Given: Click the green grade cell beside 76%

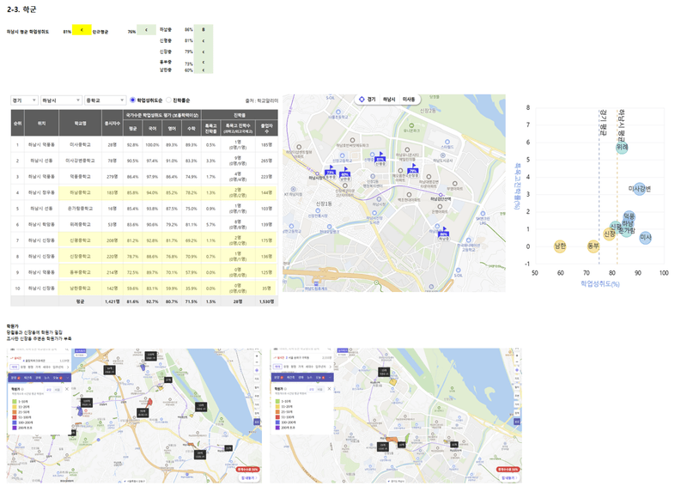Looking at the screenshot, I should [x=146, y=30].
